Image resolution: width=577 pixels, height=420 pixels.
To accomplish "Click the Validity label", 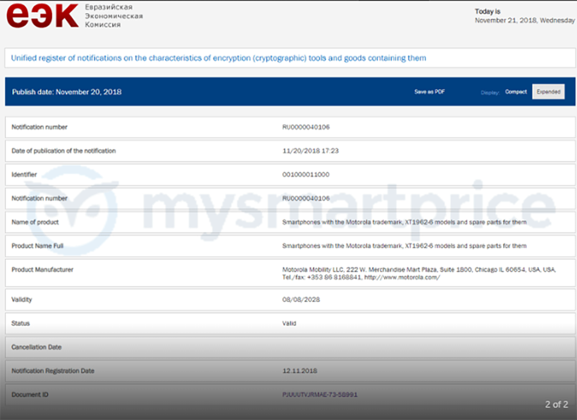I will 22,300.
